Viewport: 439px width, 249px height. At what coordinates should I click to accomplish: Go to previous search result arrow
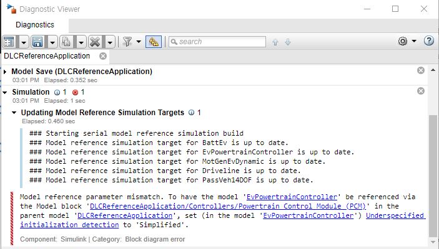pyautogui.click(x=275, y=42)
